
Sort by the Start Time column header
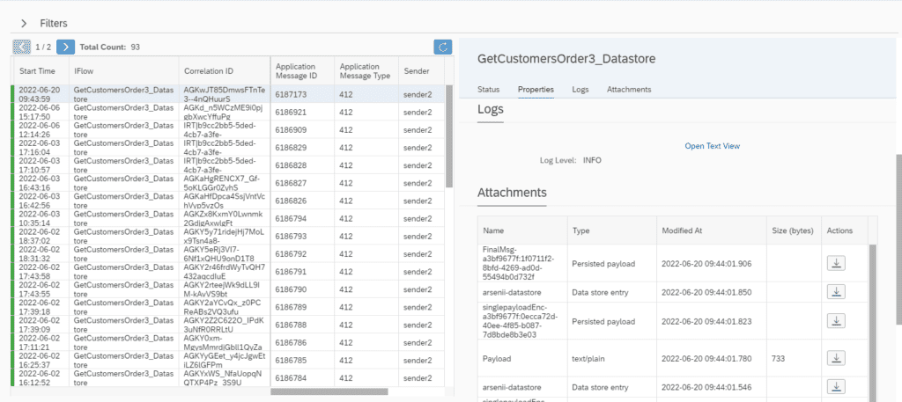[40, 71]
